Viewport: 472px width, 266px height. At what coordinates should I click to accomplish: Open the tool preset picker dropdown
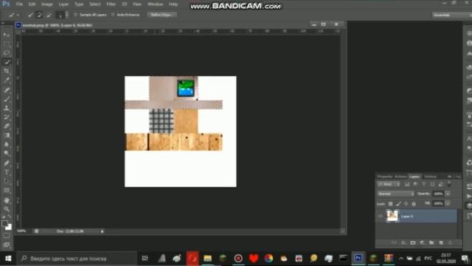(x=18, y=15)
